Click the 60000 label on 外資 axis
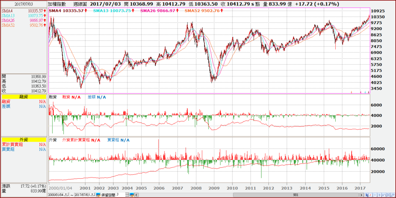 [x=377, y=149]
